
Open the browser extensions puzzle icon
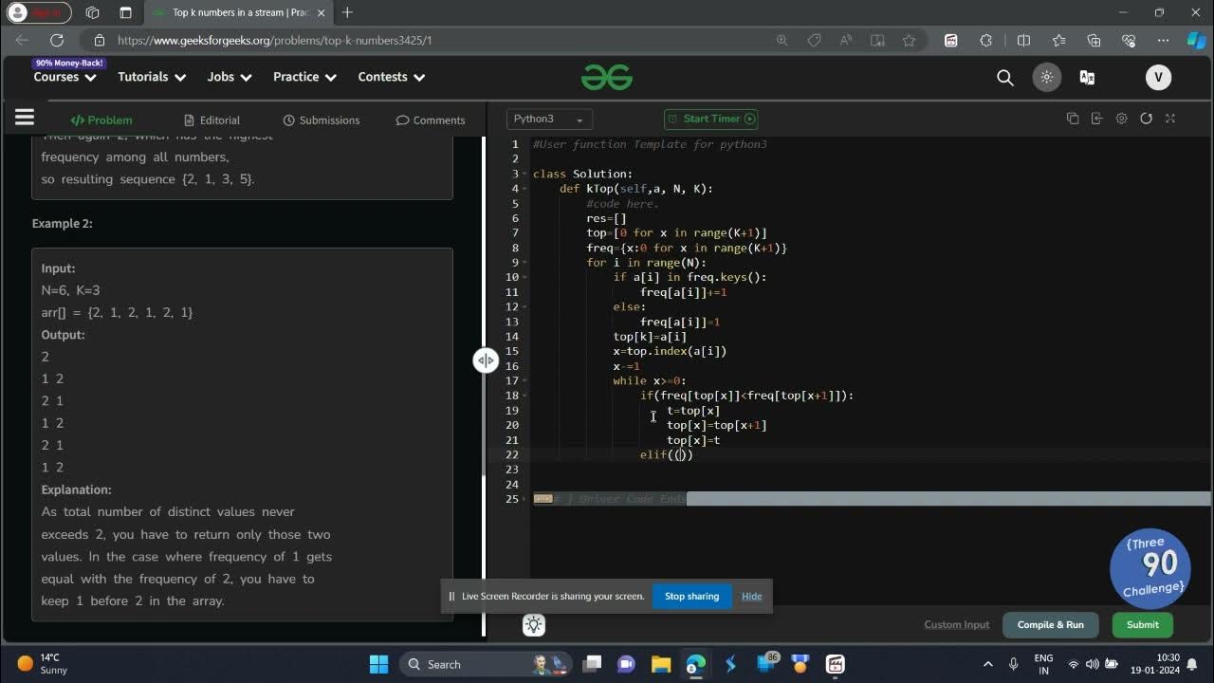coord(986,41)
